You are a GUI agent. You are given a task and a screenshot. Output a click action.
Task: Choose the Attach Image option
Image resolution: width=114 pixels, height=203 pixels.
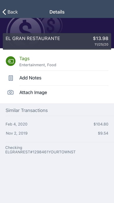(57, 92)
